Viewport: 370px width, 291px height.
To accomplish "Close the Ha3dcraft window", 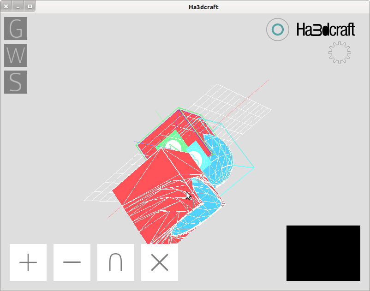I will point(6,6).
